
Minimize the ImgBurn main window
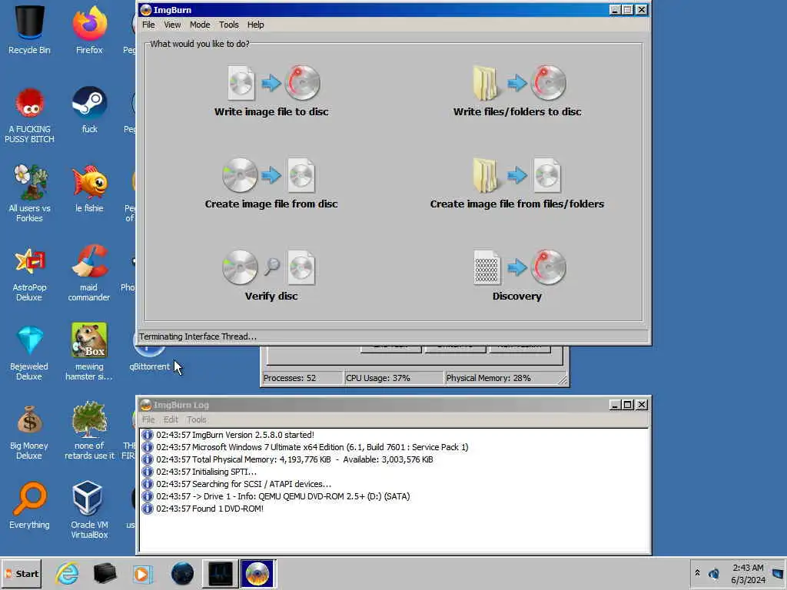click(x=615, y=10)
